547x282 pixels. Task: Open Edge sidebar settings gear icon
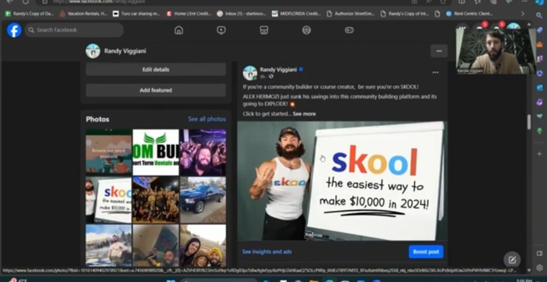coord(540,268)
